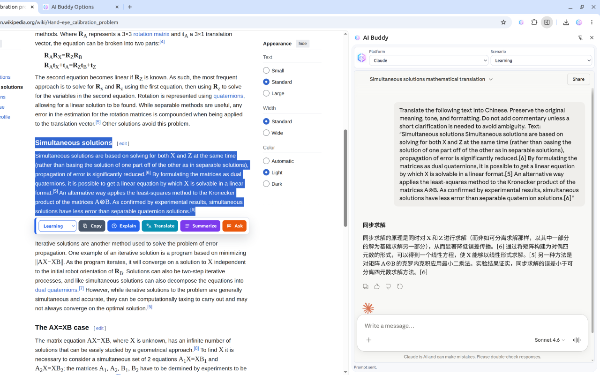Add attachment with the plus icon
The height and width of the screenshot is (375, 600).
pyautogui.click(x=369, y=340)
